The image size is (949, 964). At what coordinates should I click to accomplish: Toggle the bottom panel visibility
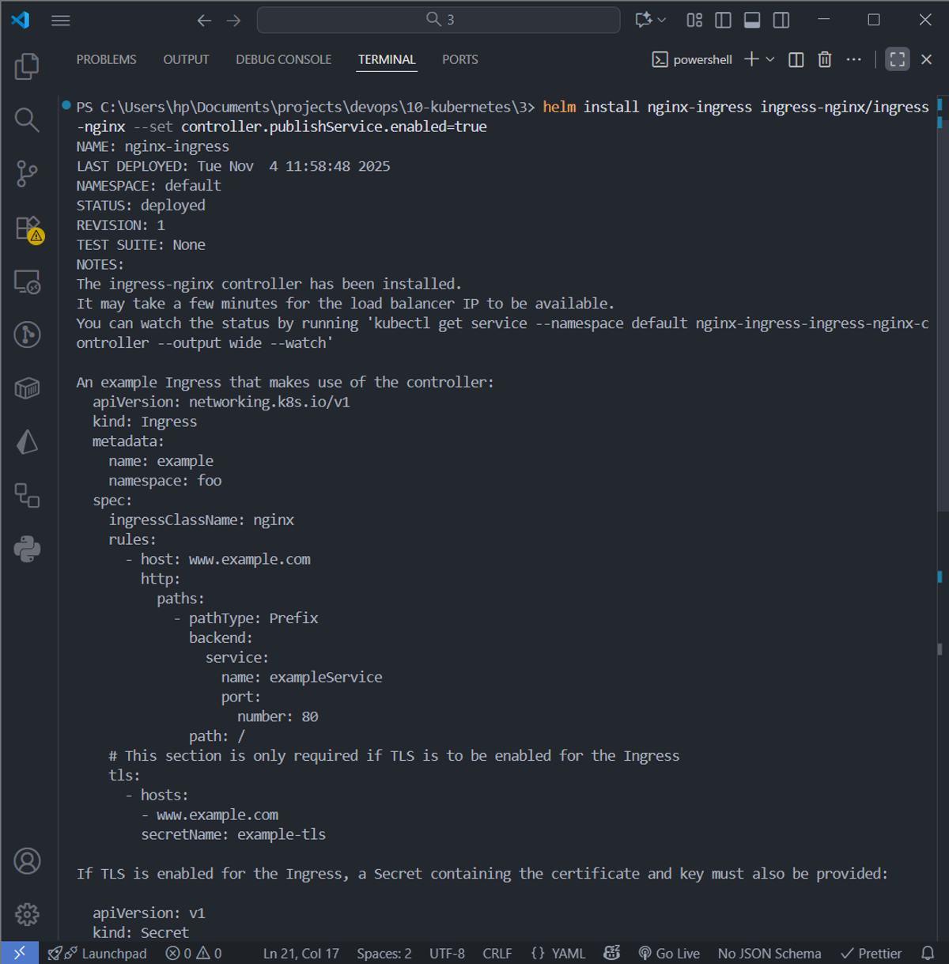[x=752, y=20]
